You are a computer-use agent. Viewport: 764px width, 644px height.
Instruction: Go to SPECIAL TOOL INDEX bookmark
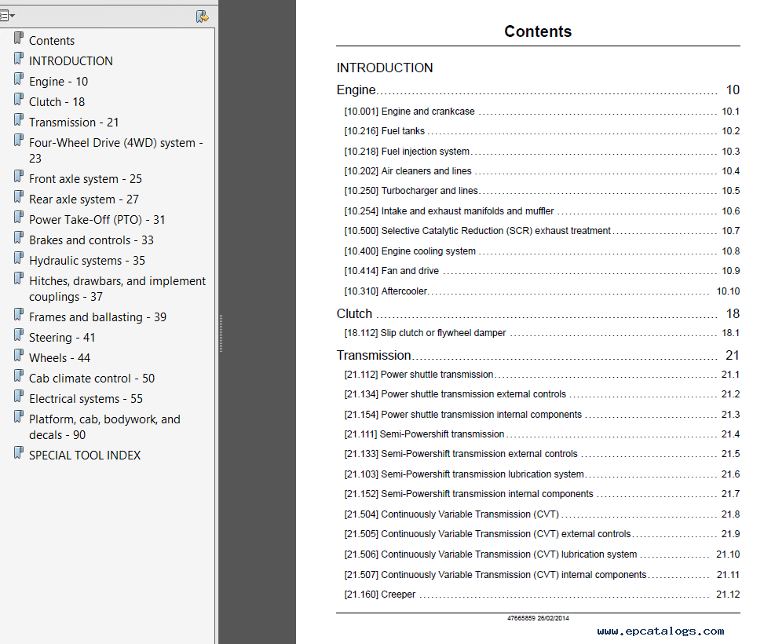(x=85, y=456)
